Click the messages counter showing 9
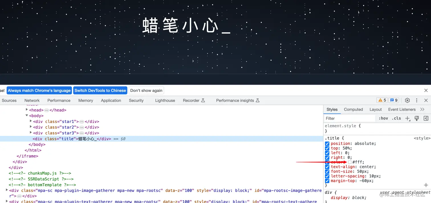The width and height of the screenshot is (431, 203). tap(394, 100)
